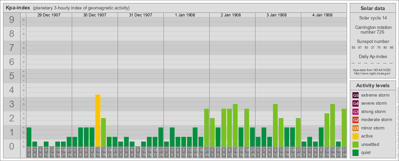Click the quiet legend label
The width and height of the screenshot is (399, 161).
coord(366,152)
